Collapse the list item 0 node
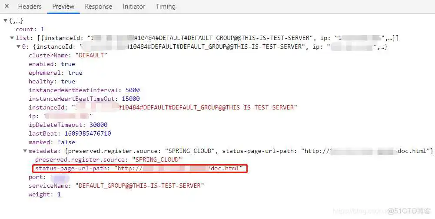 (18, 47)
